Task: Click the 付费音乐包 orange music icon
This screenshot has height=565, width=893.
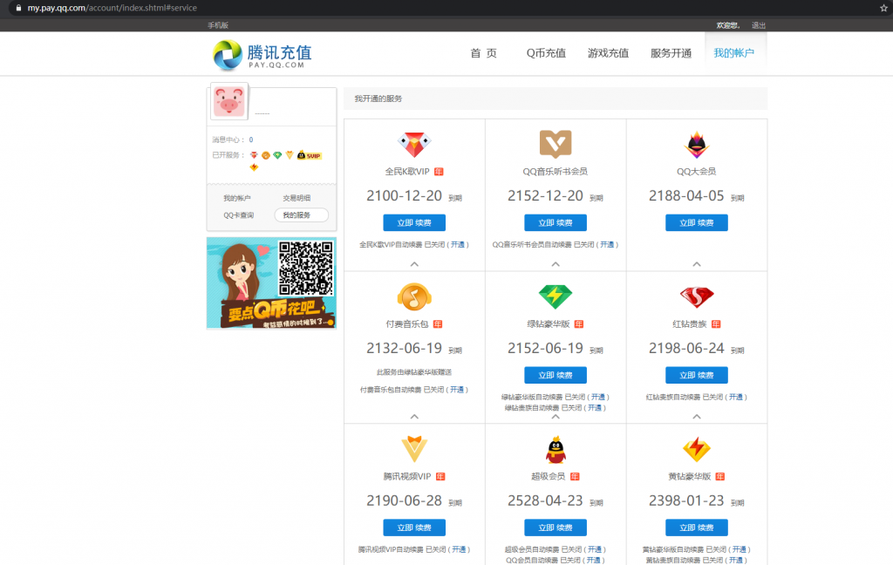Action: point(414,296)
